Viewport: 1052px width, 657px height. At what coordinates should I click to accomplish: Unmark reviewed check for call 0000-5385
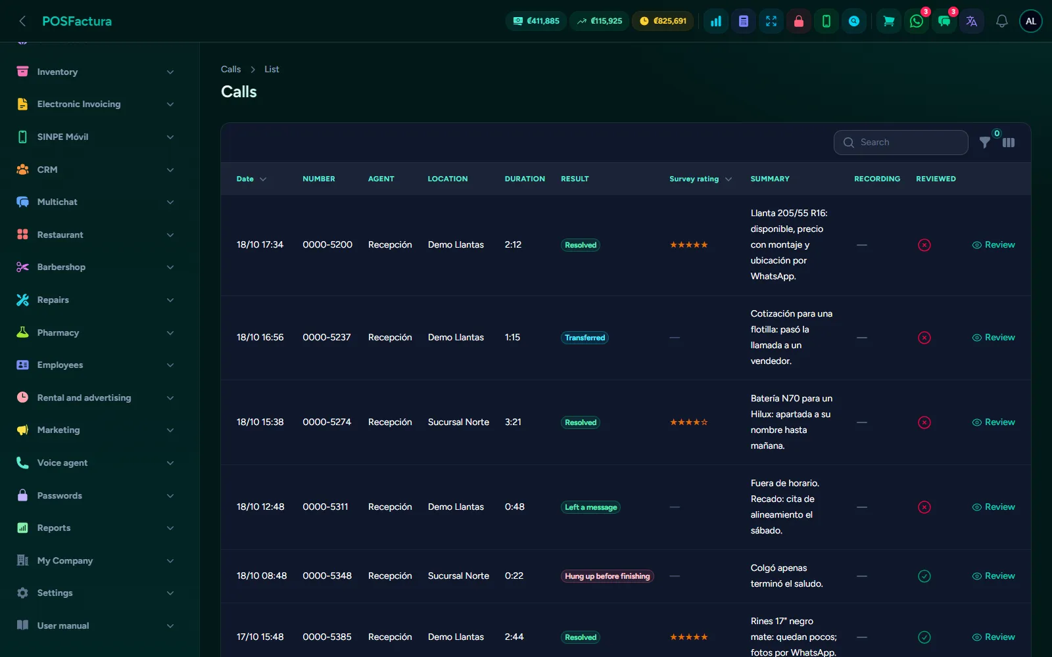pyautogui.click(x=924, y=637)
